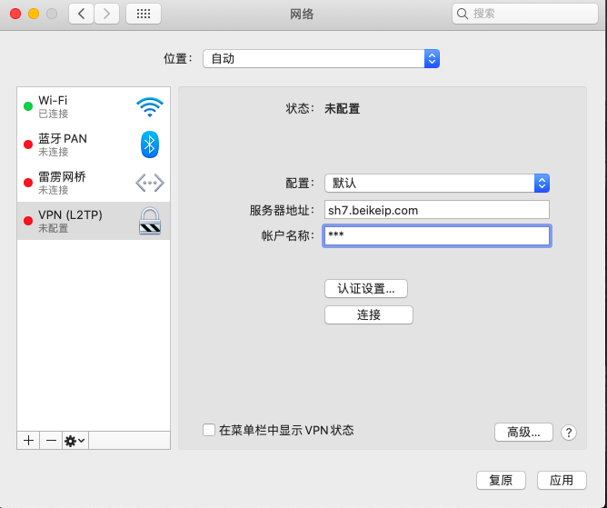Click the Thunderbolt bridge arrows icon
Screen dimensions: 607x508
tap(150, 183)
